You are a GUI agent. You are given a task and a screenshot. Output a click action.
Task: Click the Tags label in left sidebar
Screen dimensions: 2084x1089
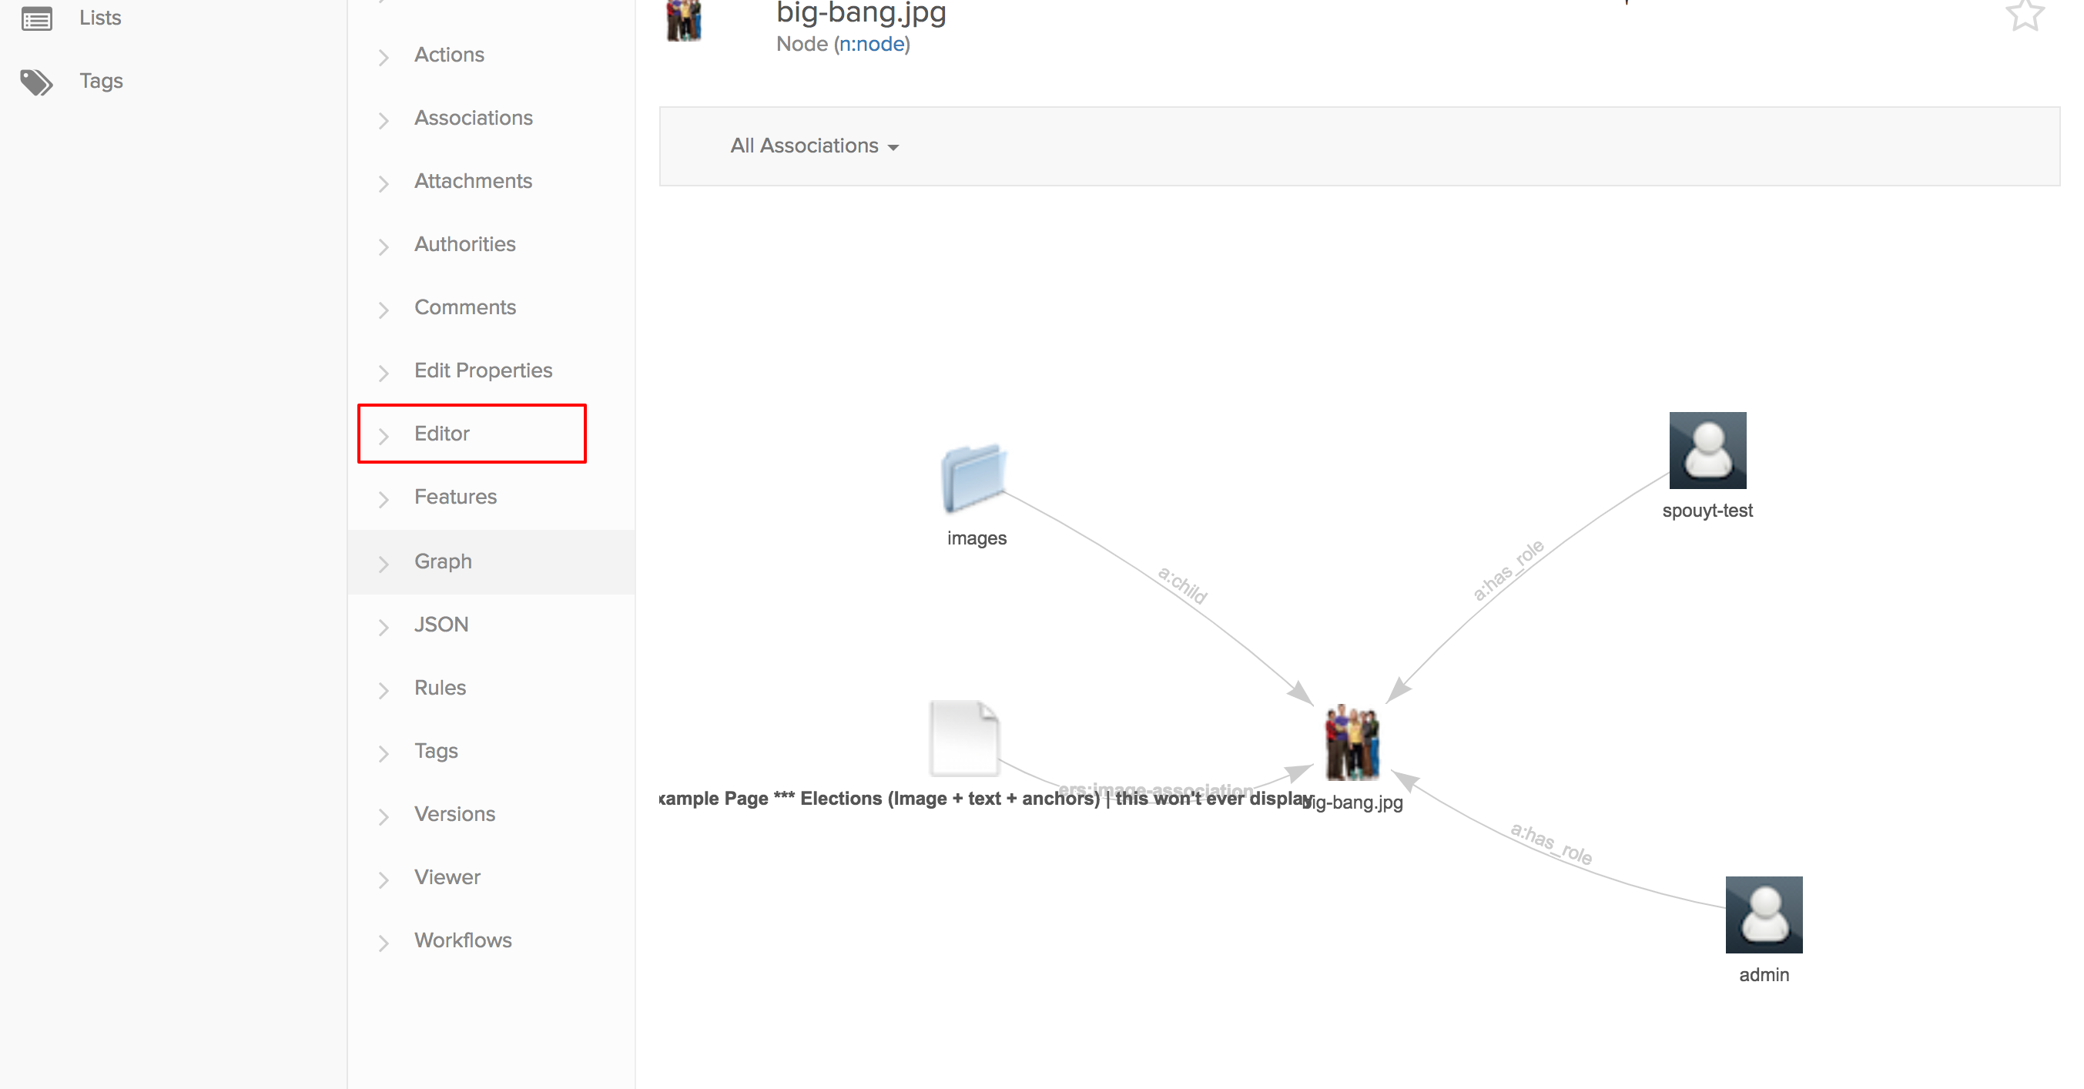pyautogui.click(x=101, y=81)
